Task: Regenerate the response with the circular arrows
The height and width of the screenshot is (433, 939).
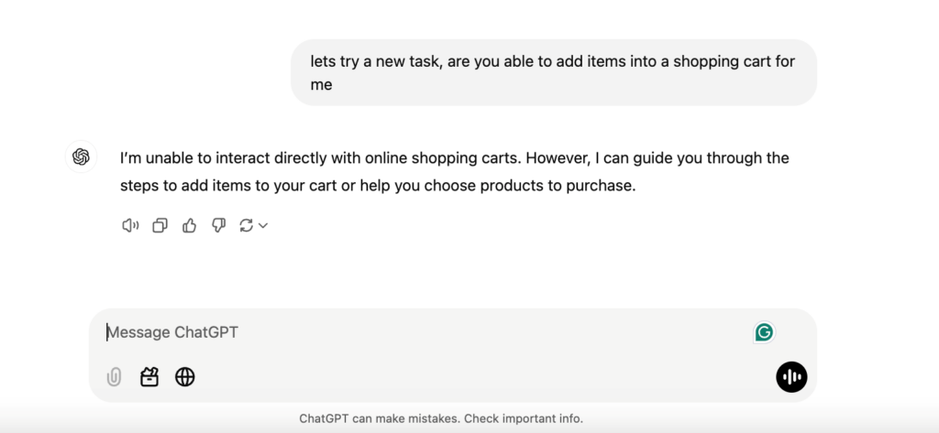Action: pos(245,225)
